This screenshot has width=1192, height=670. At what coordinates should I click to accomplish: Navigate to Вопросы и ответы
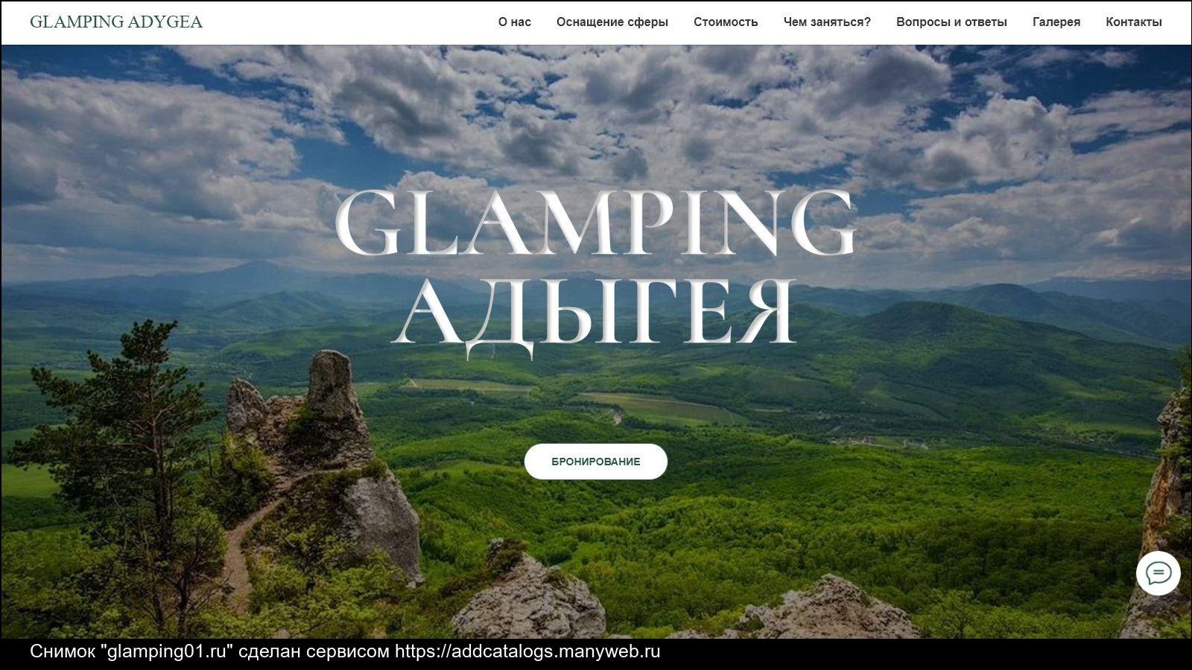(x=951, y=22)
